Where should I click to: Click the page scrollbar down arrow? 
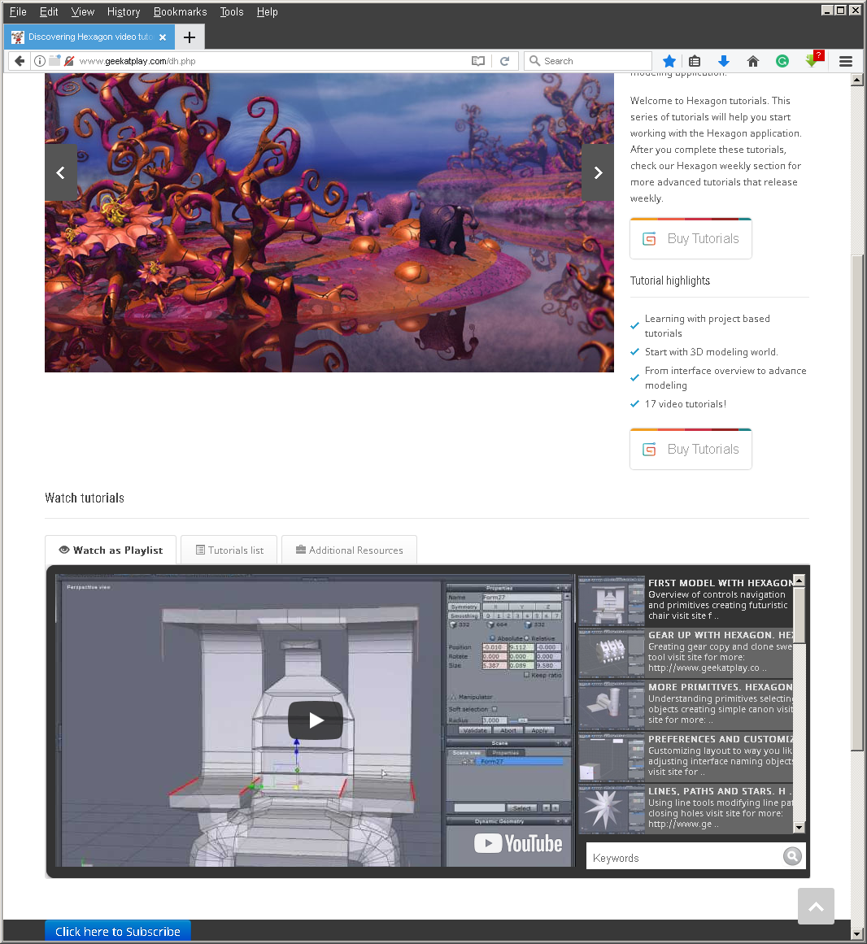coord(857,934)
